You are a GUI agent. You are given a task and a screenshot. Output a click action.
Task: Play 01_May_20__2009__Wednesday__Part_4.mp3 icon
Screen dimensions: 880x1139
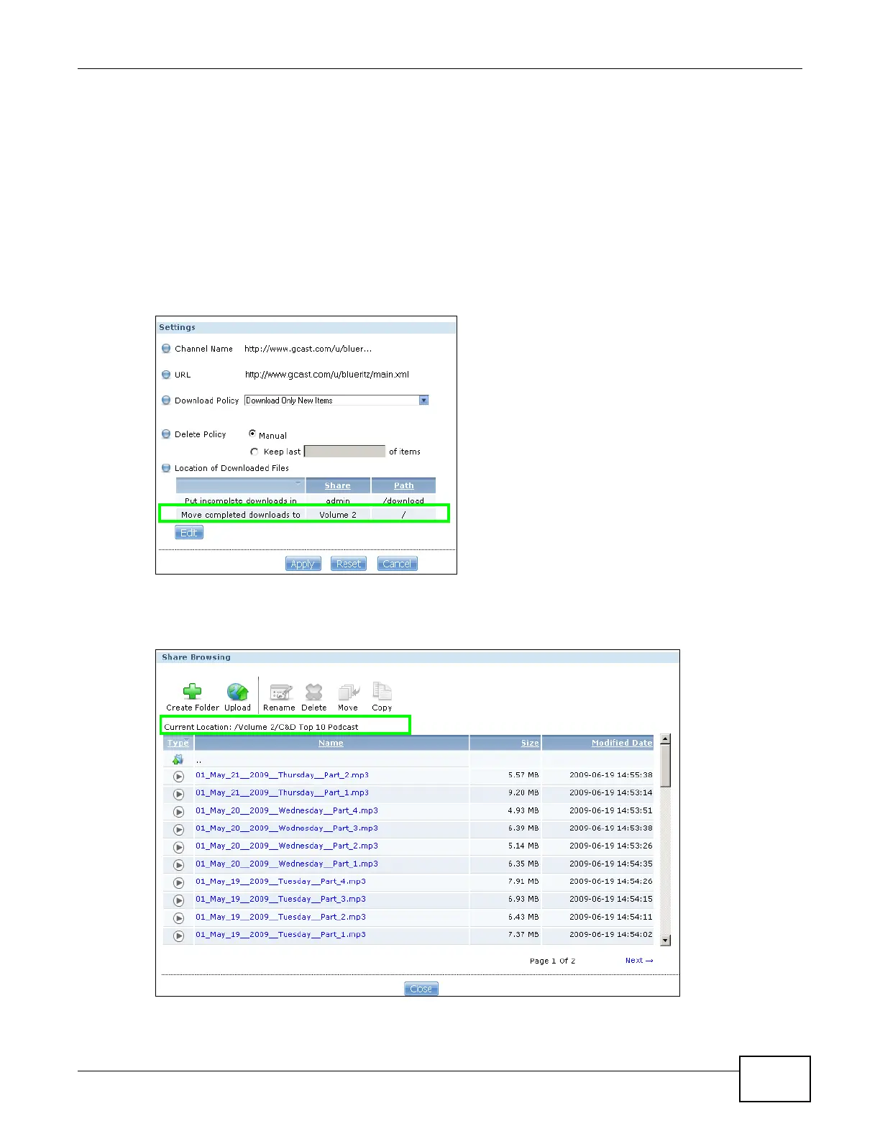(178, 812)
